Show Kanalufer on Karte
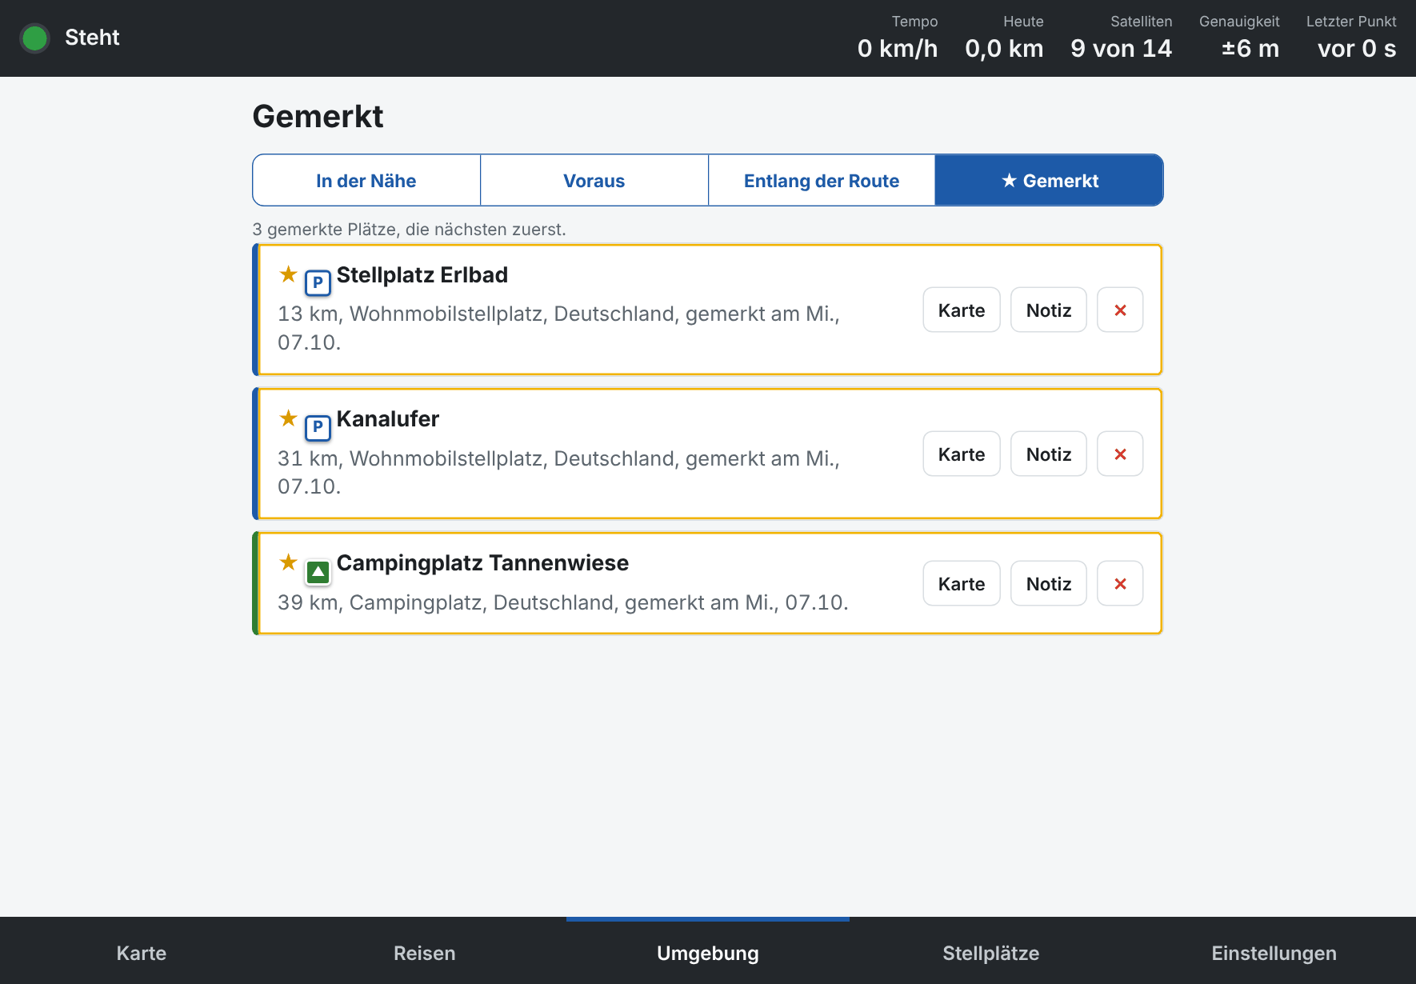Viewport: 1416px width, 984px height. click(962, 454)
